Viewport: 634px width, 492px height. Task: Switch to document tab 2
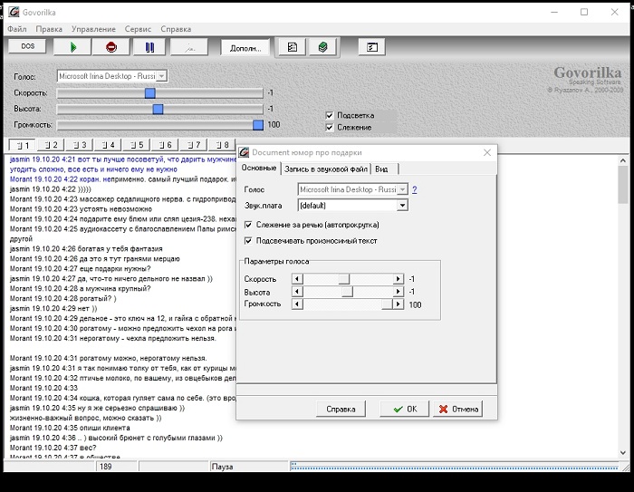pos(51,145)
